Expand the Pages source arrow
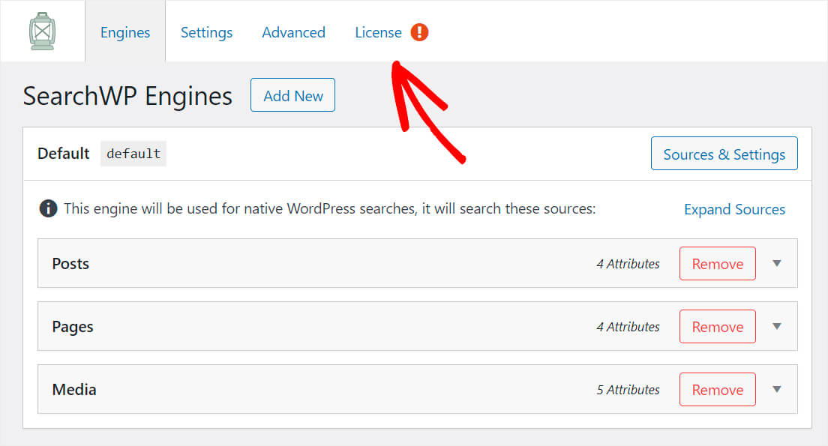The height and width of the screenshot is (446, 828). 777,326
